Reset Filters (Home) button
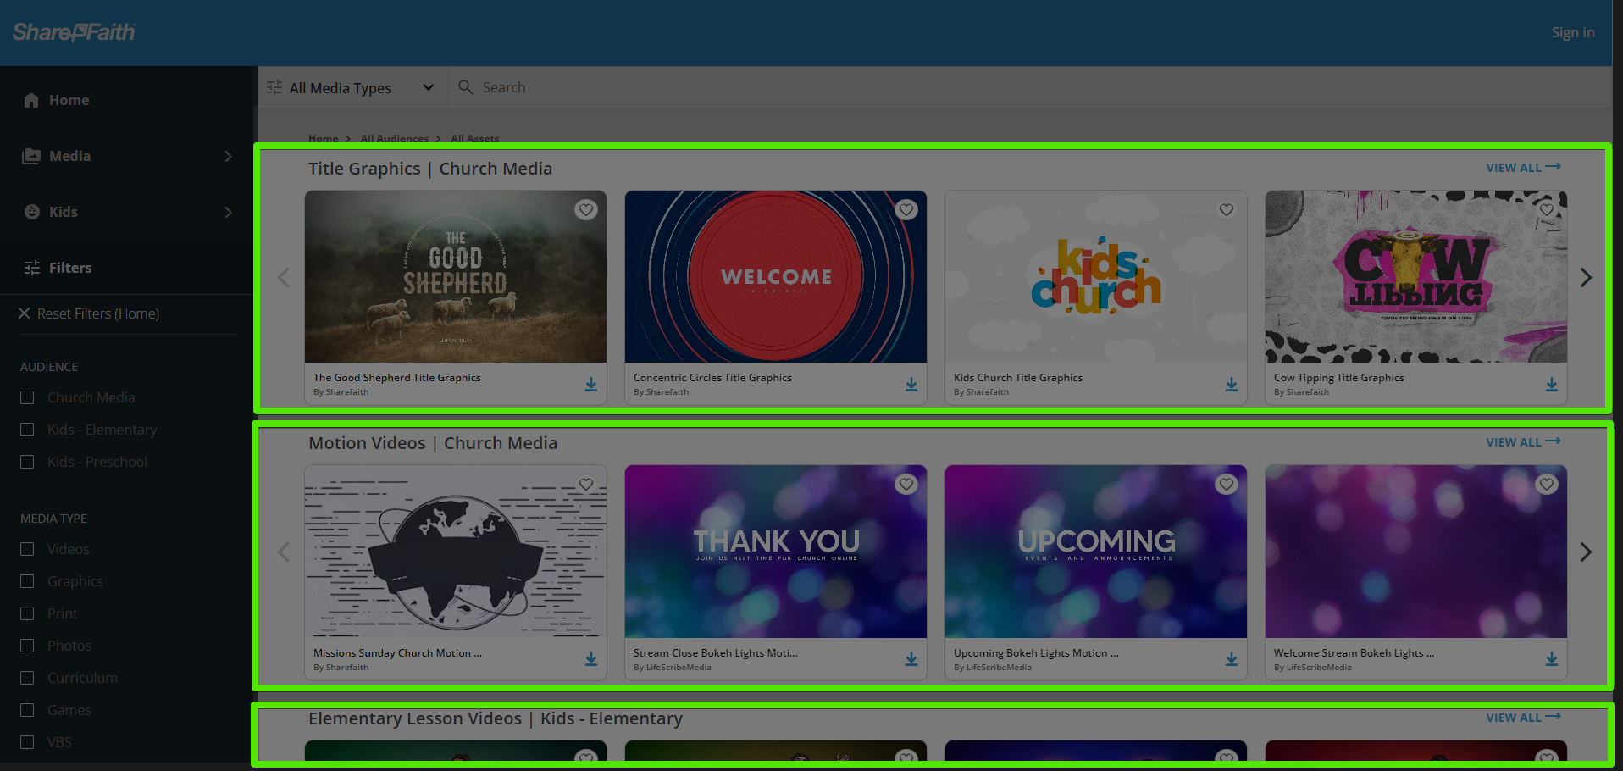 90,313
